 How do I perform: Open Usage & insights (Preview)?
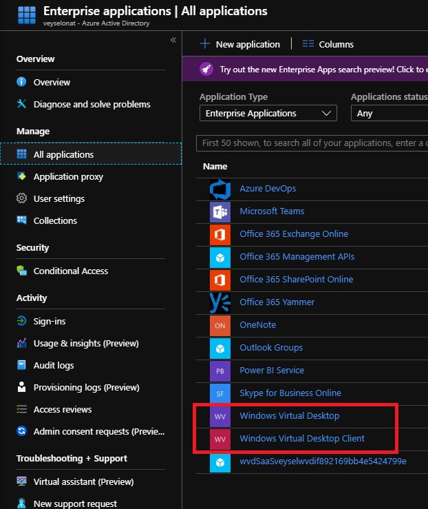click(x=86, y=344)
